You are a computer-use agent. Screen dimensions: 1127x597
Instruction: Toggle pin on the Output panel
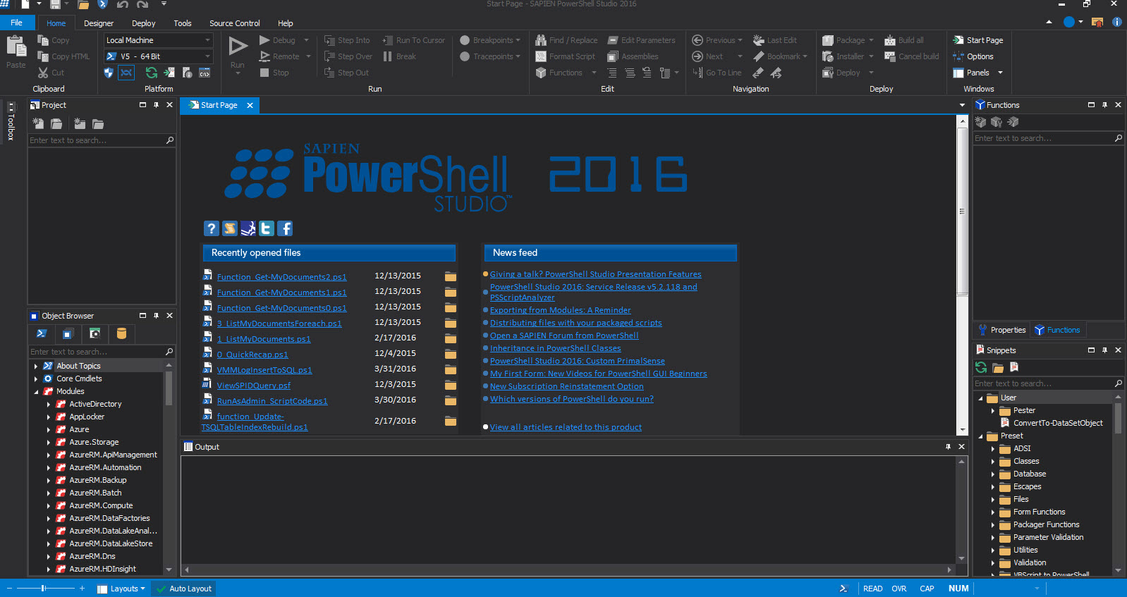pyautogui.click(x=948, y=446)
